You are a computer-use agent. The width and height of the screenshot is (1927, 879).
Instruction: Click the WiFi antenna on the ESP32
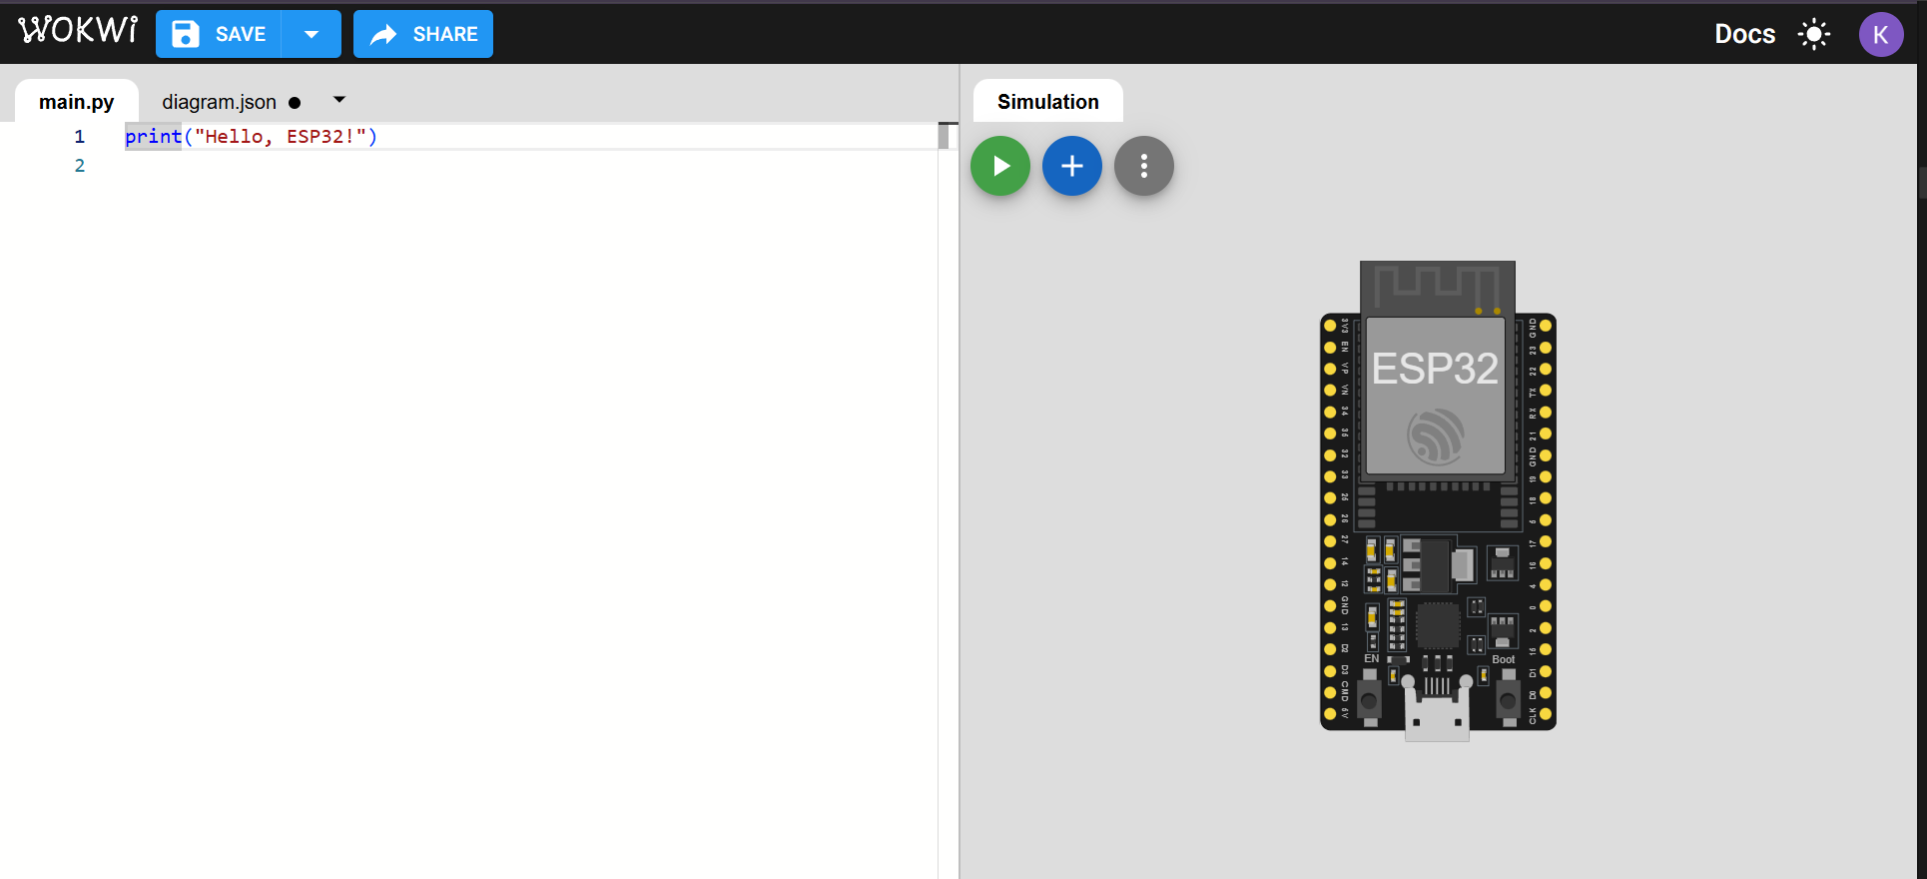(x=1438, y=287)
